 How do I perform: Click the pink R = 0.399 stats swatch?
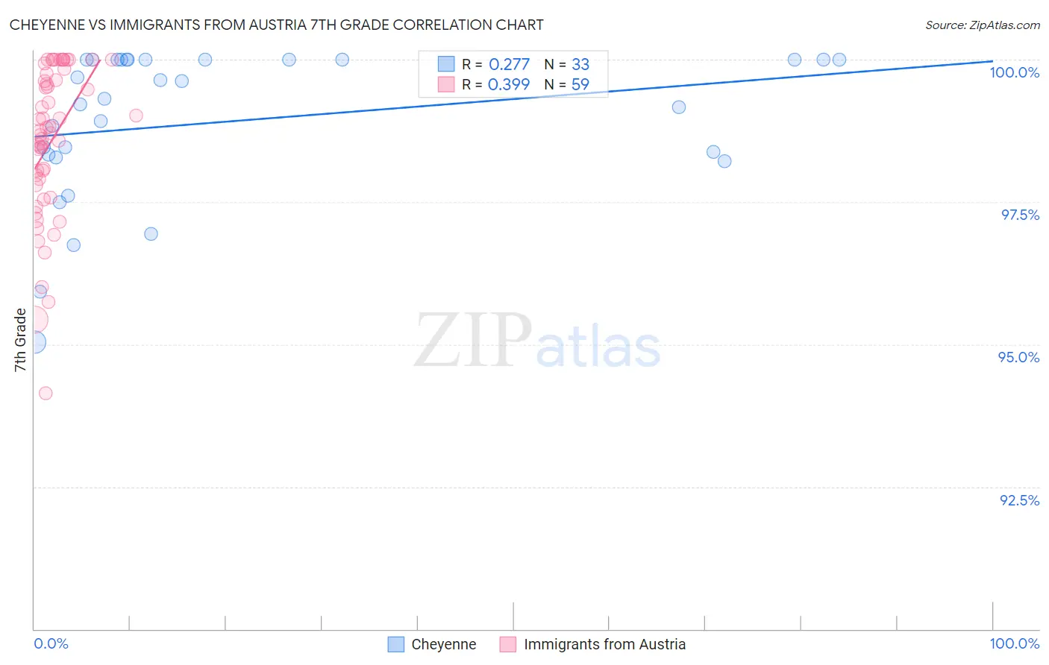coord(446,84)
